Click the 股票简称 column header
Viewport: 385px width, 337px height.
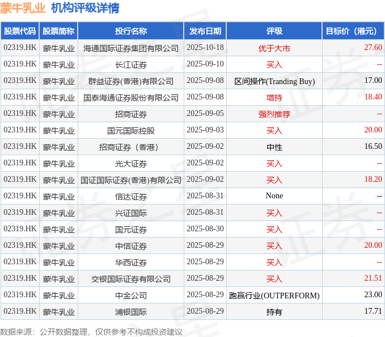pos(58,31)
